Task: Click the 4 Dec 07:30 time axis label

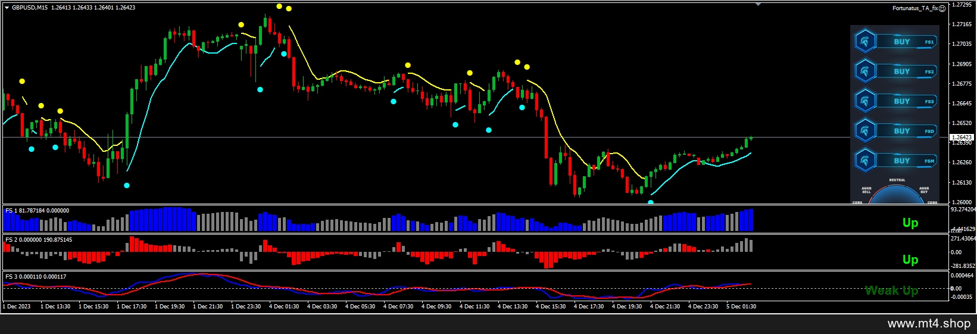Action: click(398, 307)
